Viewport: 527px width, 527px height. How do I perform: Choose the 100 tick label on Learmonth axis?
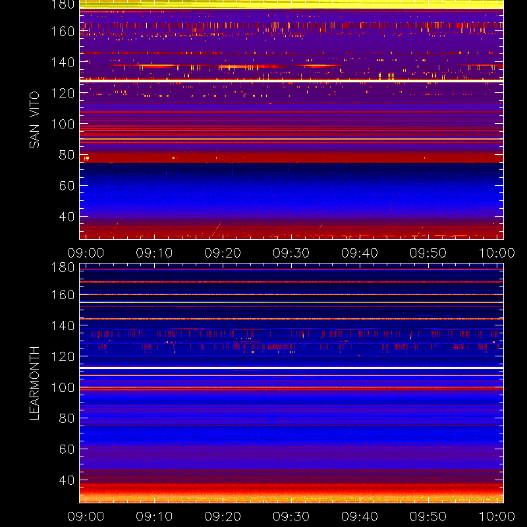(x=63, y=387)
